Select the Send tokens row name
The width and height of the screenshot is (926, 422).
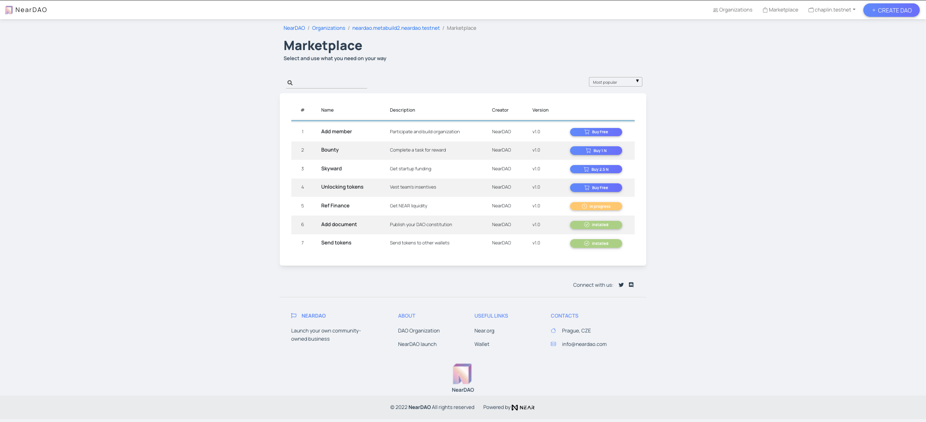point(336,243)
